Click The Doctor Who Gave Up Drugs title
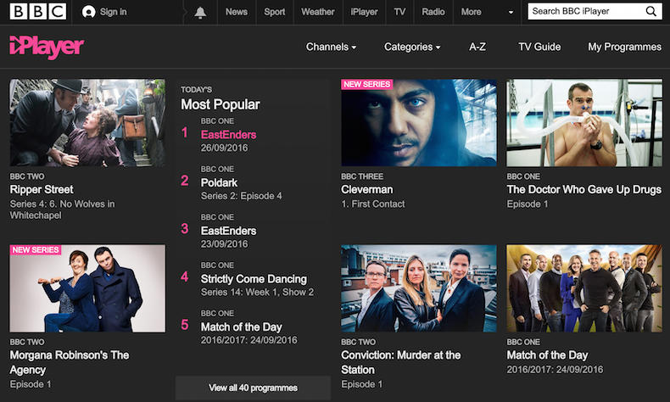Screen dimensions: 670x402 coord(584,189)
